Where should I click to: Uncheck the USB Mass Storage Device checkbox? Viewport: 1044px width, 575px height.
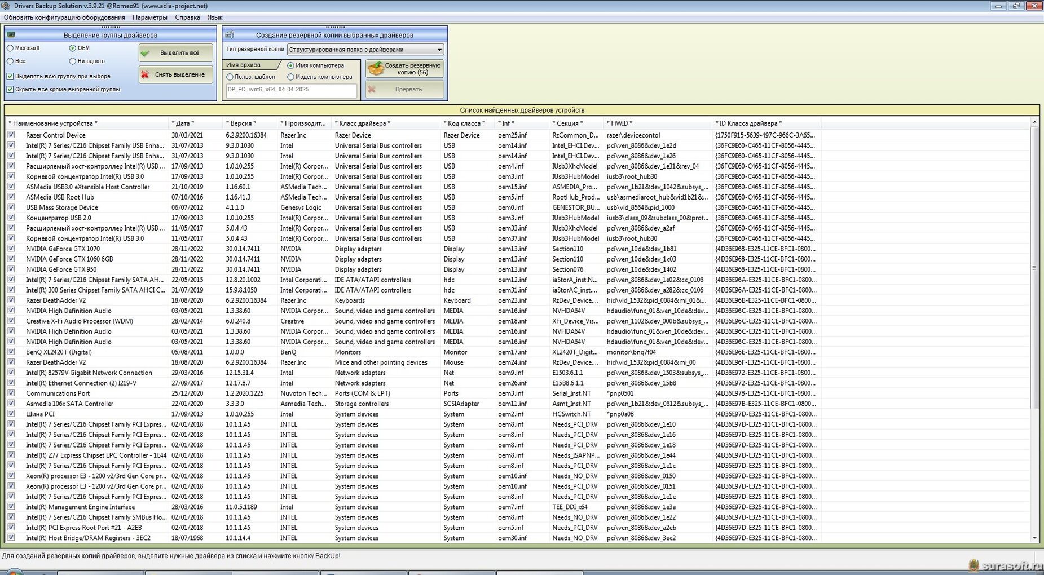click(11, 207)
